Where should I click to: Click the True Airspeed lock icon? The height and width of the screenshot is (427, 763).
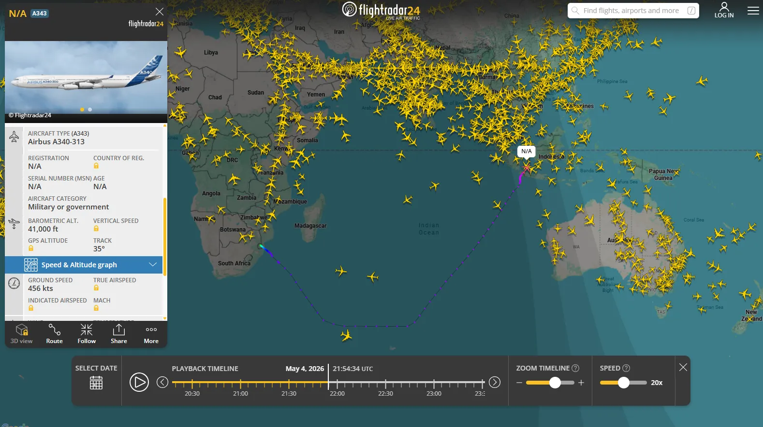coord(96,288)
